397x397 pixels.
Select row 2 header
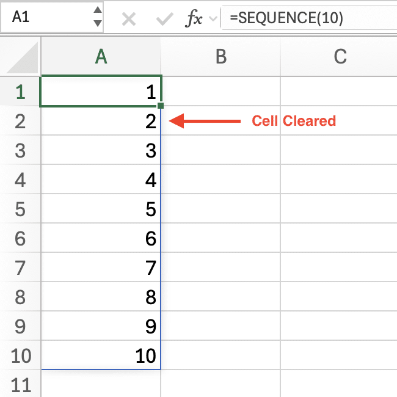tap(20, 120)
